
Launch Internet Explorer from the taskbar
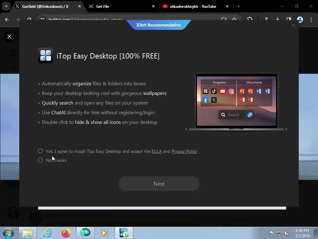pos(47,233)
